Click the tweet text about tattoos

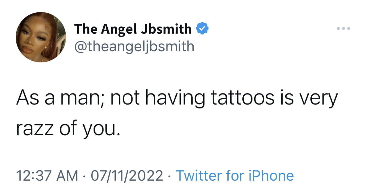[177, 113]
